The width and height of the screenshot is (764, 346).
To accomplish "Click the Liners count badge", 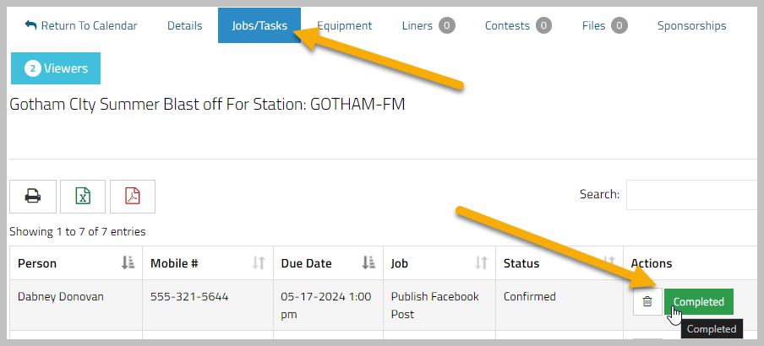I will pos(447,25).
